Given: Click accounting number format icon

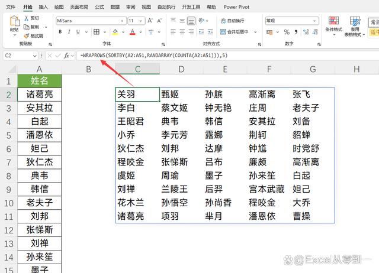Looking at the screenshot, I should coord(269,32).
